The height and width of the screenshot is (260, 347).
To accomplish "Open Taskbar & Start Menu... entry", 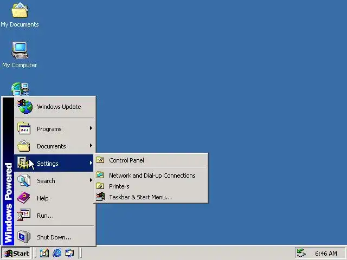I will 151,197.
